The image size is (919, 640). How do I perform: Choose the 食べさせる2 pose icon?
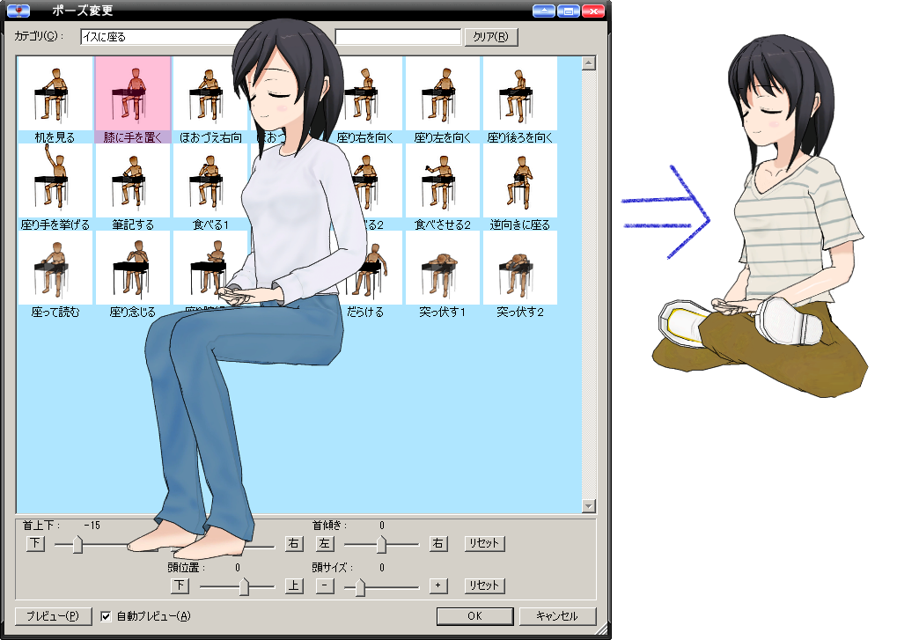442,180
